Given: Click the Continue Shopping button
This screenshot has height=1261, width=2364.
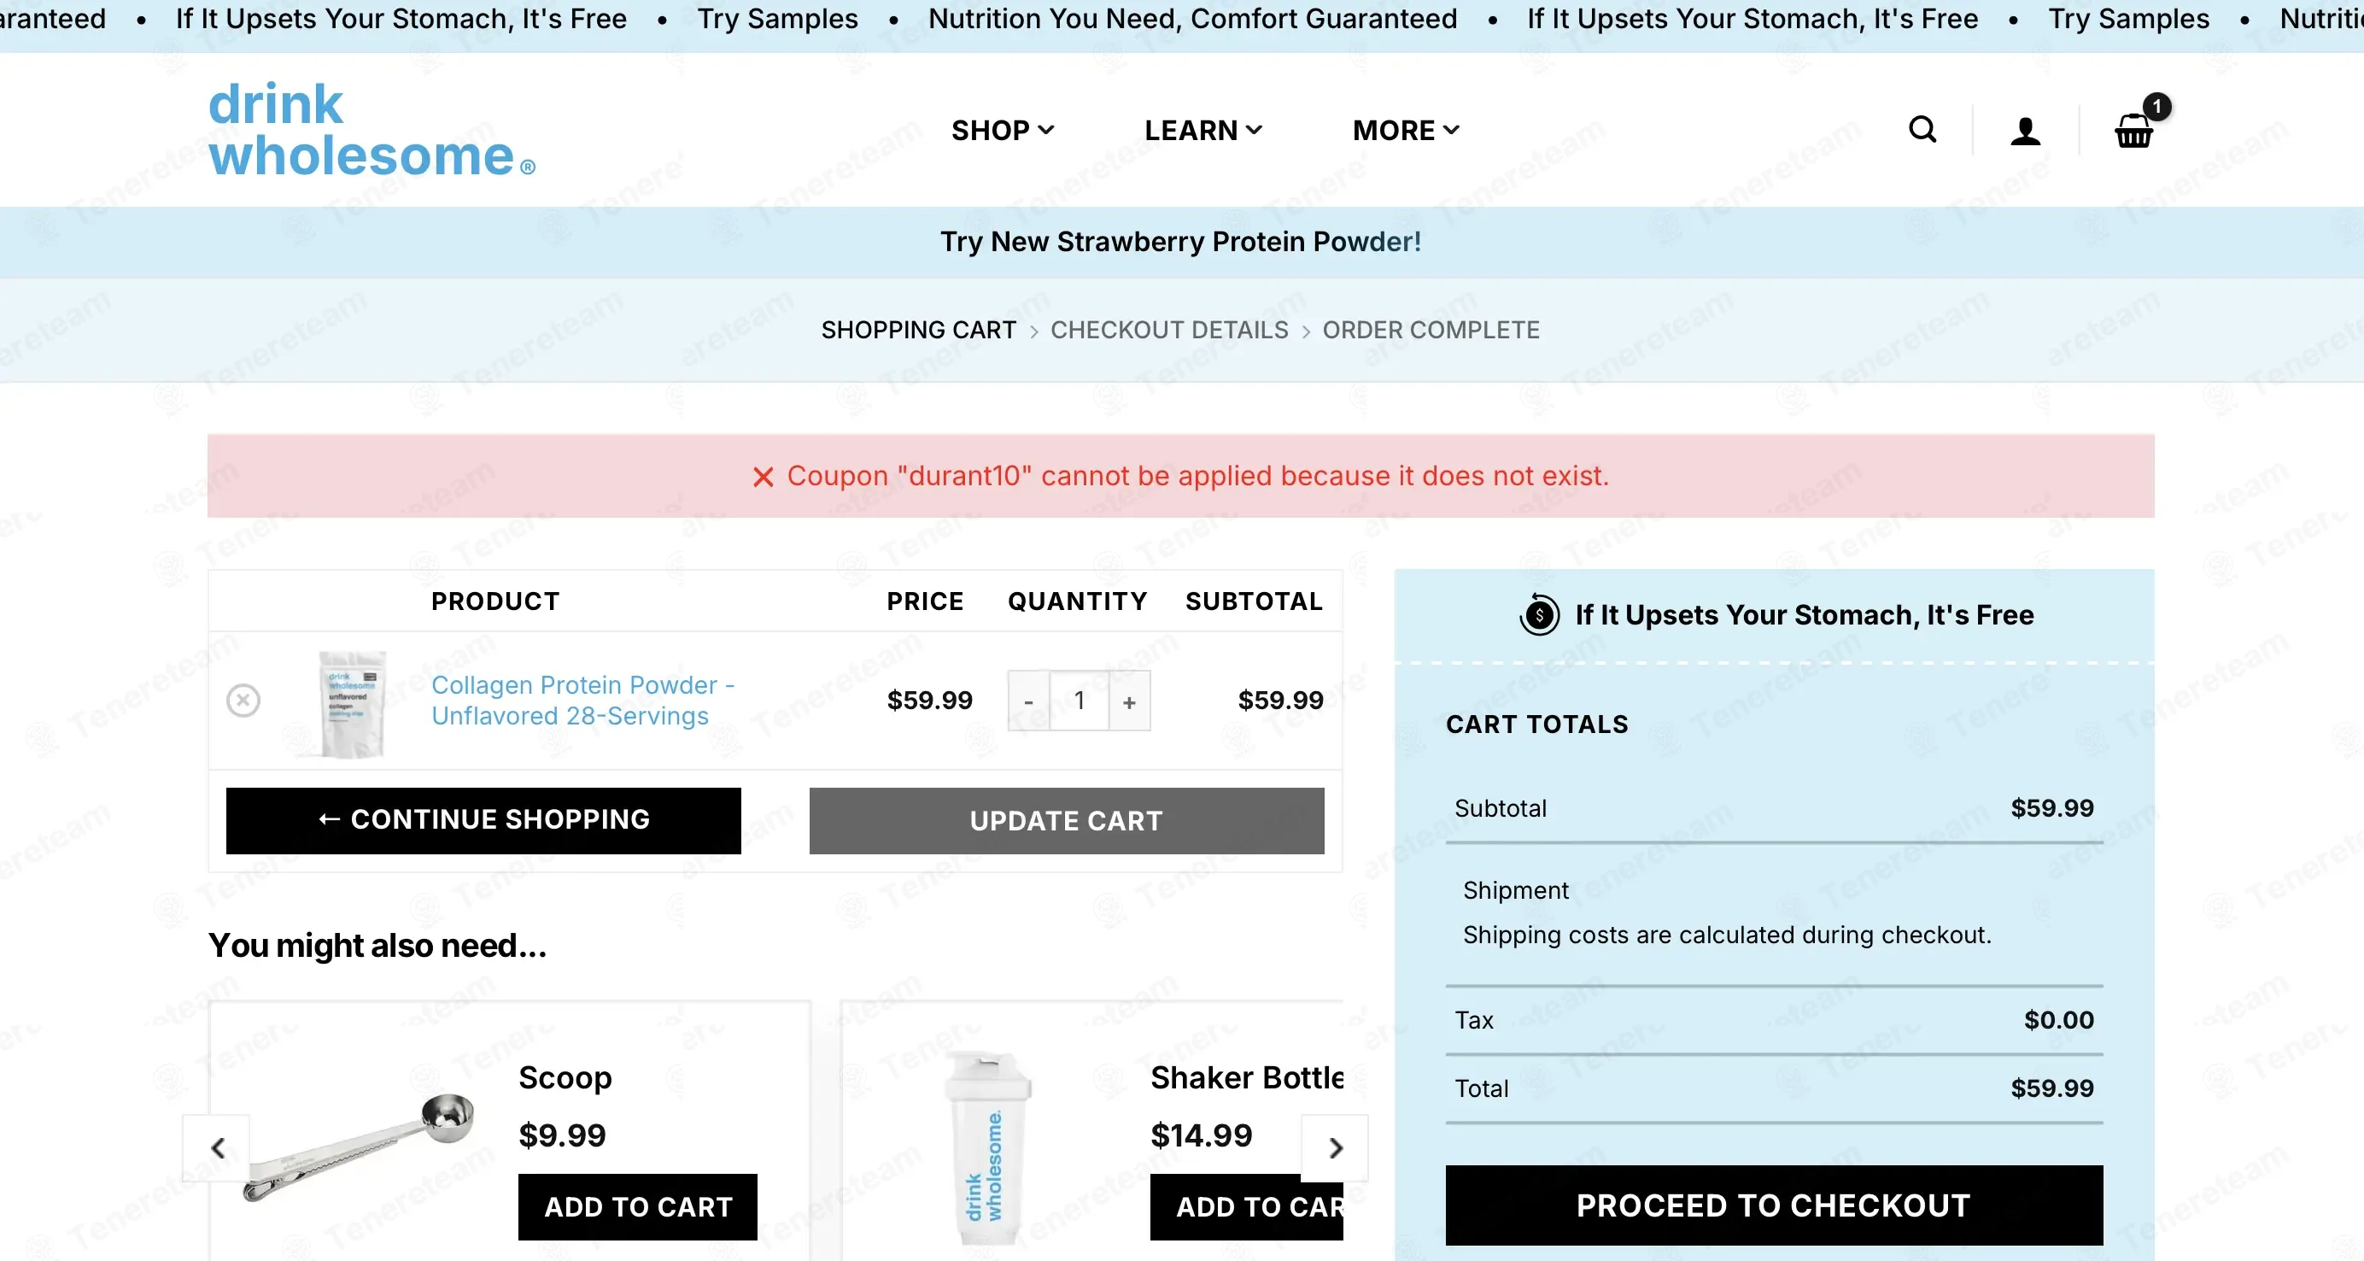Looking at the screenshot, I should point(483,820).
